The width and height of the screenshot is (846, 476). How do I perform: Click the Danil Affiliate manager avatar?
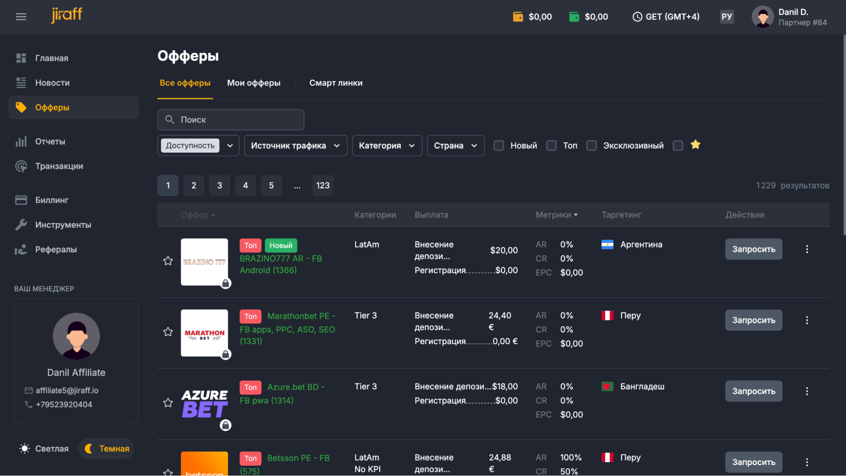point(76,336)
